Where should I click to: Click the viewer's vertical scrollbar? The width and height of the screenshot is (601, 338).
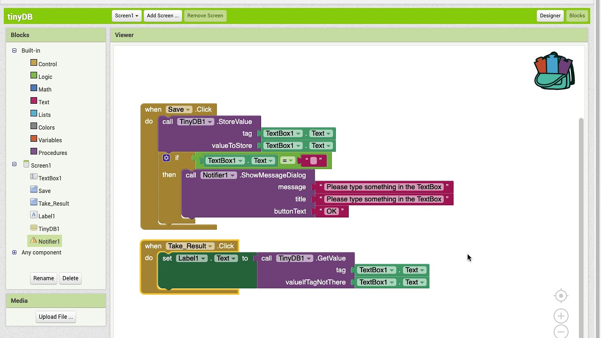pyautogui.click(x=581, y=228)
